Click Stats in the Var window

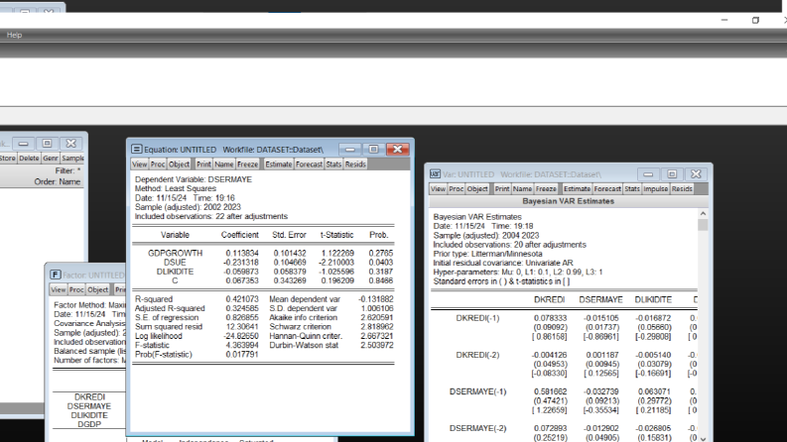coord(631,189)
